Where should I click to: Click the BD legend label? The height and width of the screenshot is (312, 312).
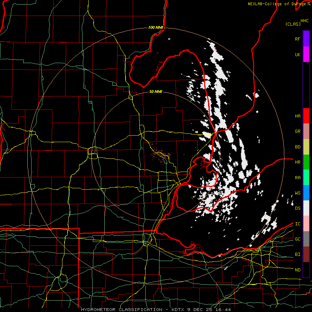[x=298, y=147]
